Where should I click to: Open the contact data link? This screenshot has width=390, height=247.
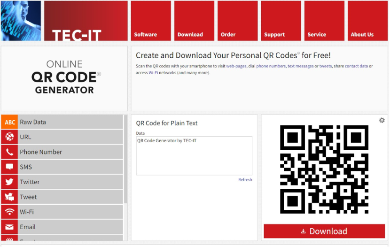[356, 66]
